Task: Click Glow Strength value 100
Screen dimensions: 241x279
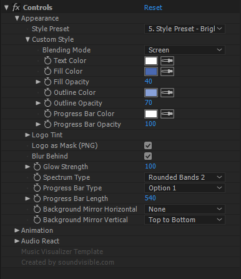Action: coord(150,167)
